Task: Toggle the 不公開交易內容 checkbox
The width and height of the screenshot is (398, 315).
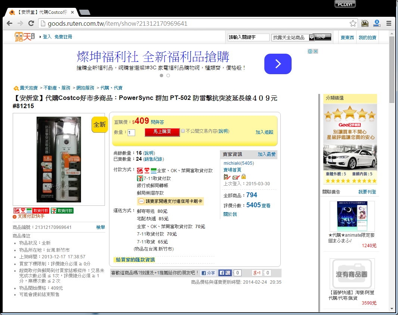Action: coord(183,131)
